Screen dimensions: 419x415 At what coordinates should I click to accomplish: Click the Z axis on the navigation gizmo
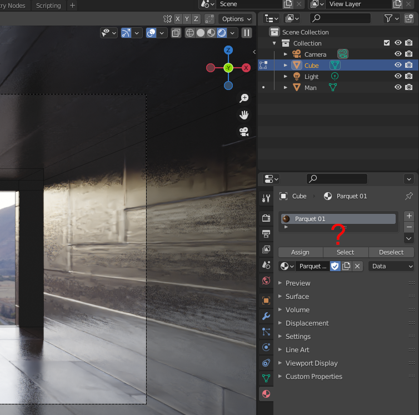click(x=228, y=50)
